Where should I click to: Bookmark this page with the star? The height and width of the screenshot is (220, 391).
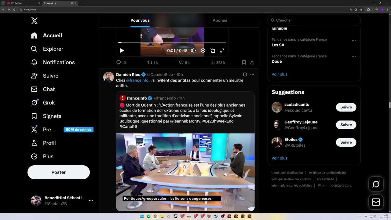click(x=361, y=9)
